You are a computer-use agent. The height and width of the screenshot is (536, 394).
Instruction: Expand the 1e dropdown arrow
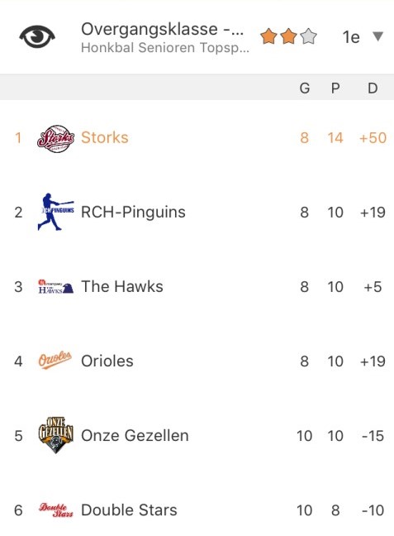[x=378, y=36]
